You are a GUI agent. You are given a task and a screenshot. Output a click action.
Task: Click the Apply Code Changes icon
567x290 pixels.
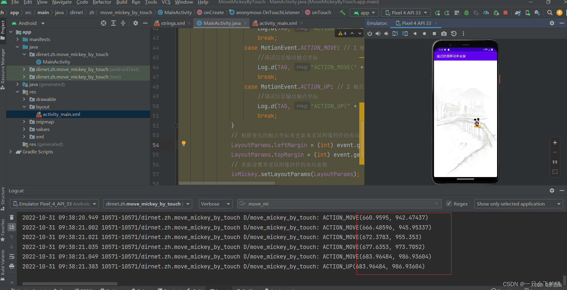click(x=447, y=13)
